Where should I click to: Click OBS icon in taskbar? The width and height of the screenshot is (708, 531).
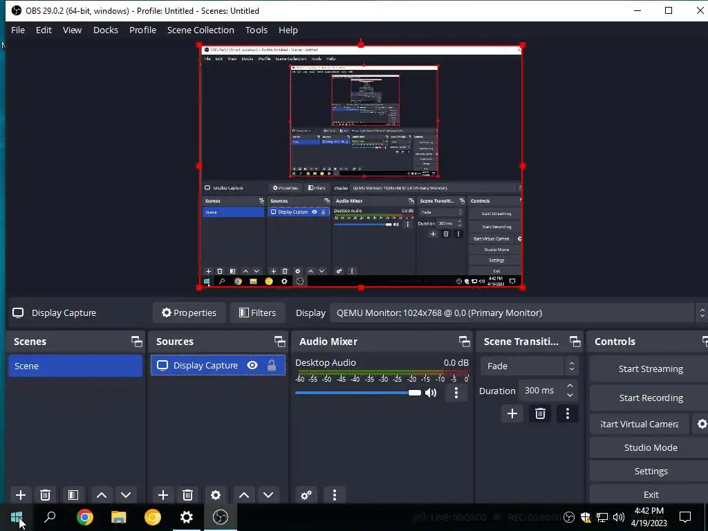(x=221, y=517)
